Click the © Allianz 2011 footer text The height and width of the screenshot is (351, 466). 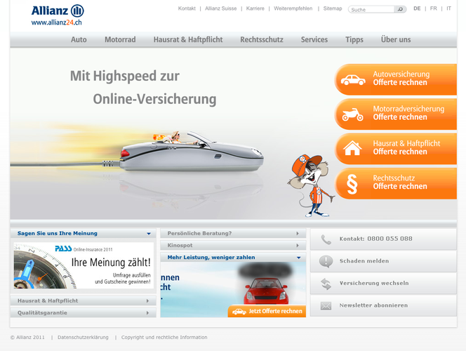point(27,338)
